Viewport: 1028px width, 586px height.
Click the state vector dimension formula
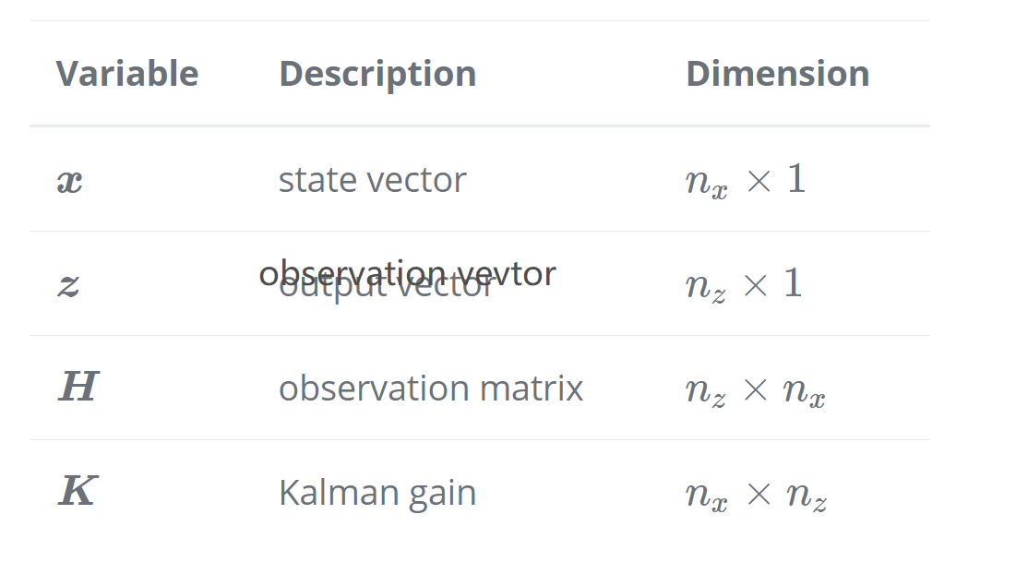click(746, 180)
